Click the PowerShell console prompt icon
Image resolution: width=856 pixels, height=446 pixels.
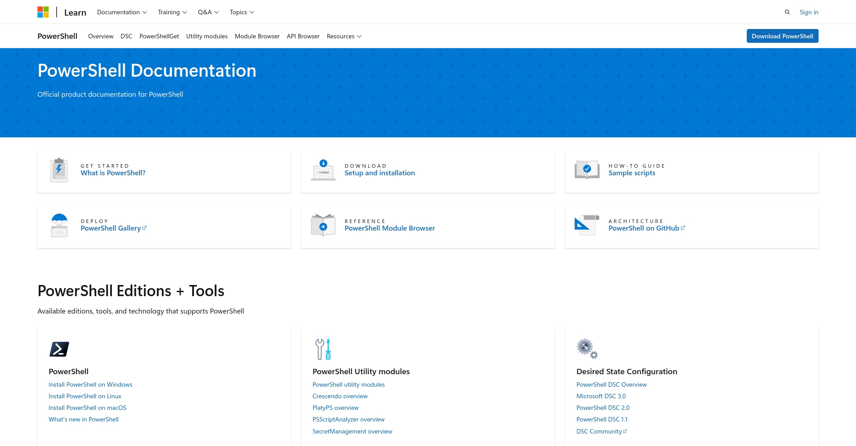tap(59, 349)
